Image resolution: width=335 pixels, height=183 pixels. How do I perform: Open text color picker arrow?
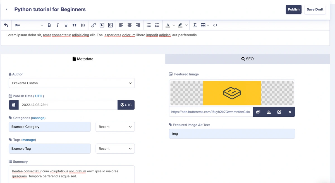click(x=174, y=25)
